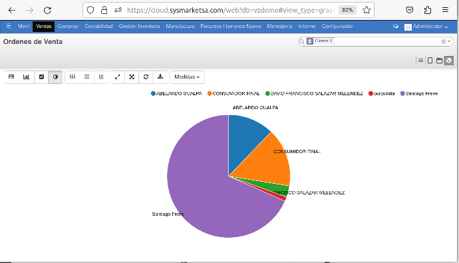Open the calendar view
Screen dimensions: 459x263
[x=439, y=61]
